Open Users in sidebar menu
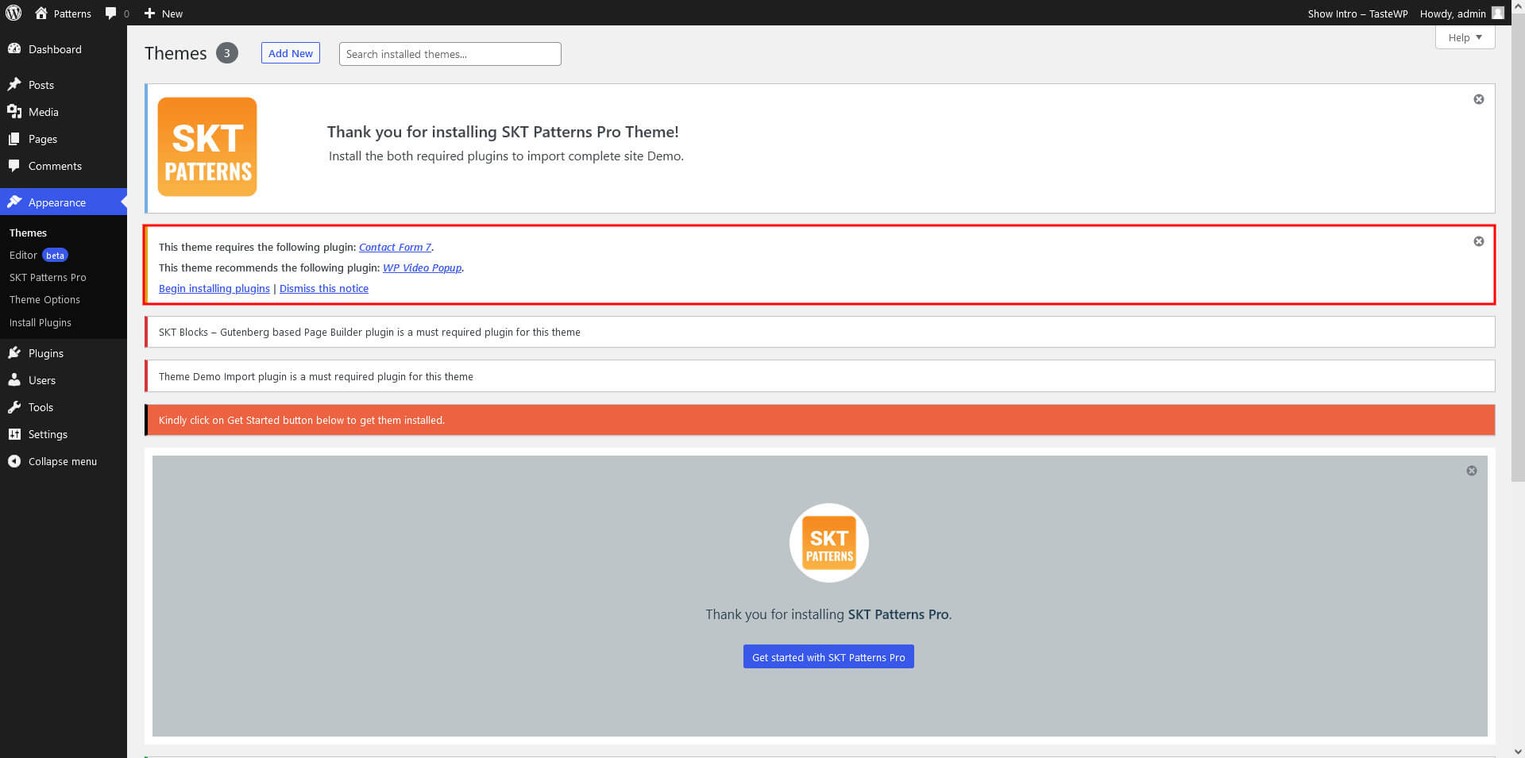The width and height of the screenshot is (1525, 758). 64,380
